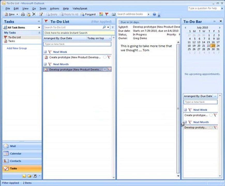The image size is (225, 186).
Task: Click in the Search address books field
Action: pyautogui.click(x=132, y=14)
